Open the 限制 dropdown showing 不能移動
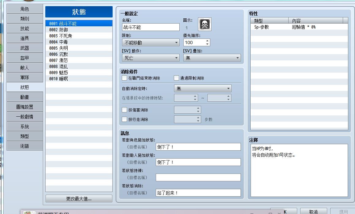Image resolution: width=355 pixels, height=214 pixels. click(x=151, y=43)
